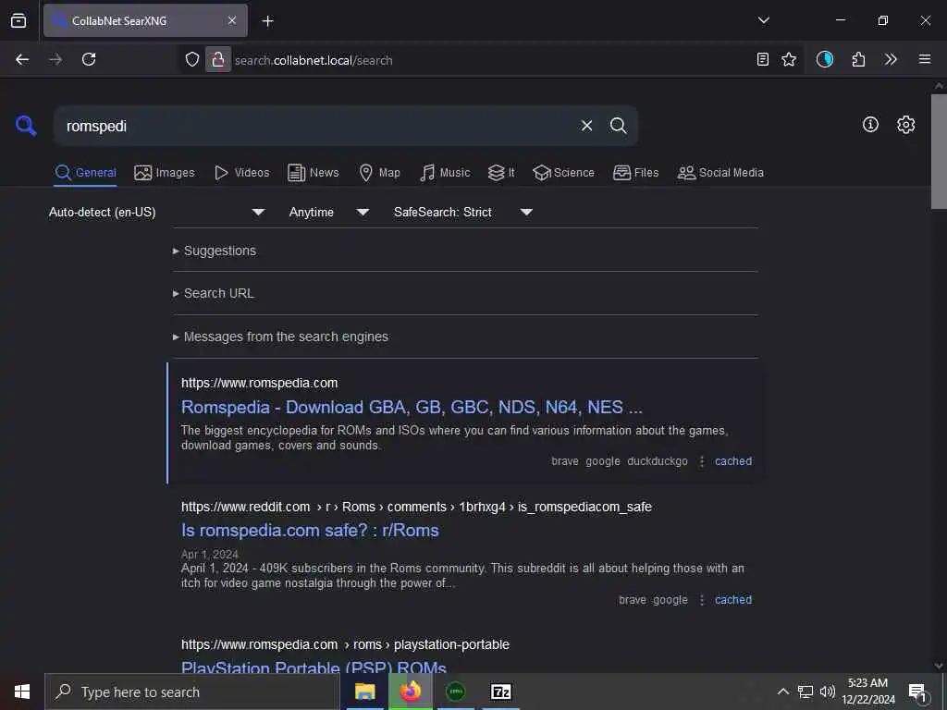Open cached version of Romspedia result
The image size is (947, 710).
coord(733,461)
